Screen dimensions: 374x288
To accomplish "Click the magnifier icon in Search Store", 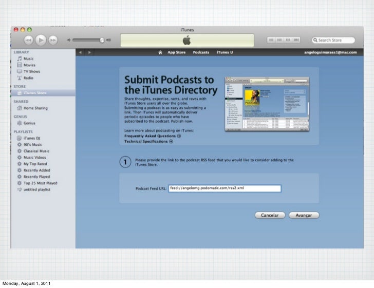I will click(315, 40).
